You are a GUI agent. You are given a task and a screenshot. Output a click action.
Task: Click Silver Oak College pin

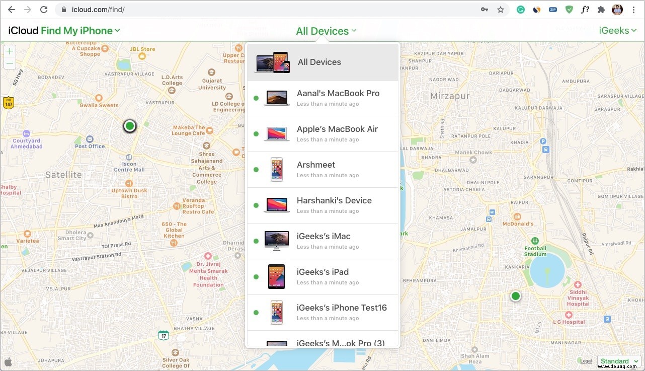click(x=175, y=352)
